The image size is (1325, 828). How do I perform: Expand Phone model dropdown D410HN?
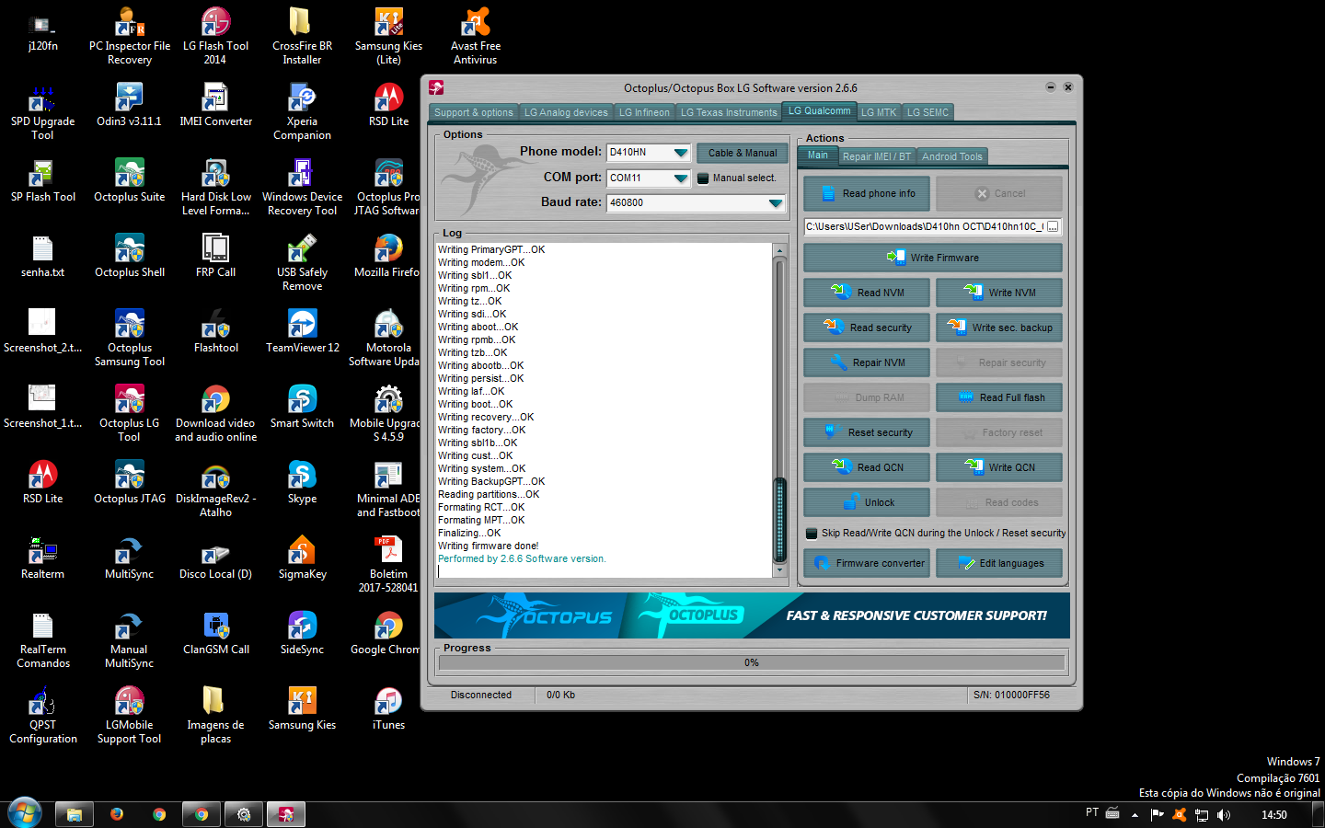[x=680, y=153]
